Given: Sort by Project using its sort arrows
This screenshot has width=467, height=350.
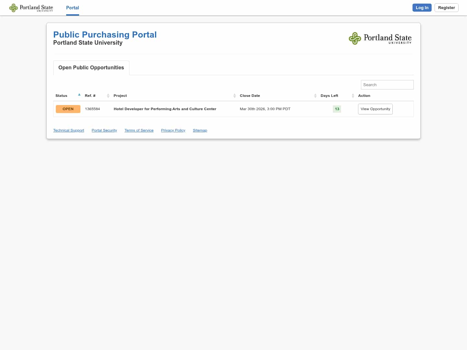Looking at the screenshot, I should pyautogui.click(x=234, y=96).
